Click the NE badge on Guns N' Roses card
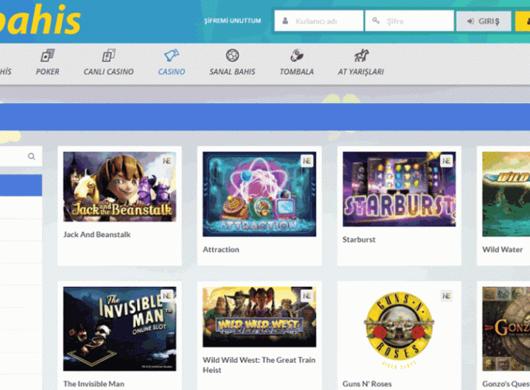The height and width of the screenshot is (390, 530). tap(446, 296)
